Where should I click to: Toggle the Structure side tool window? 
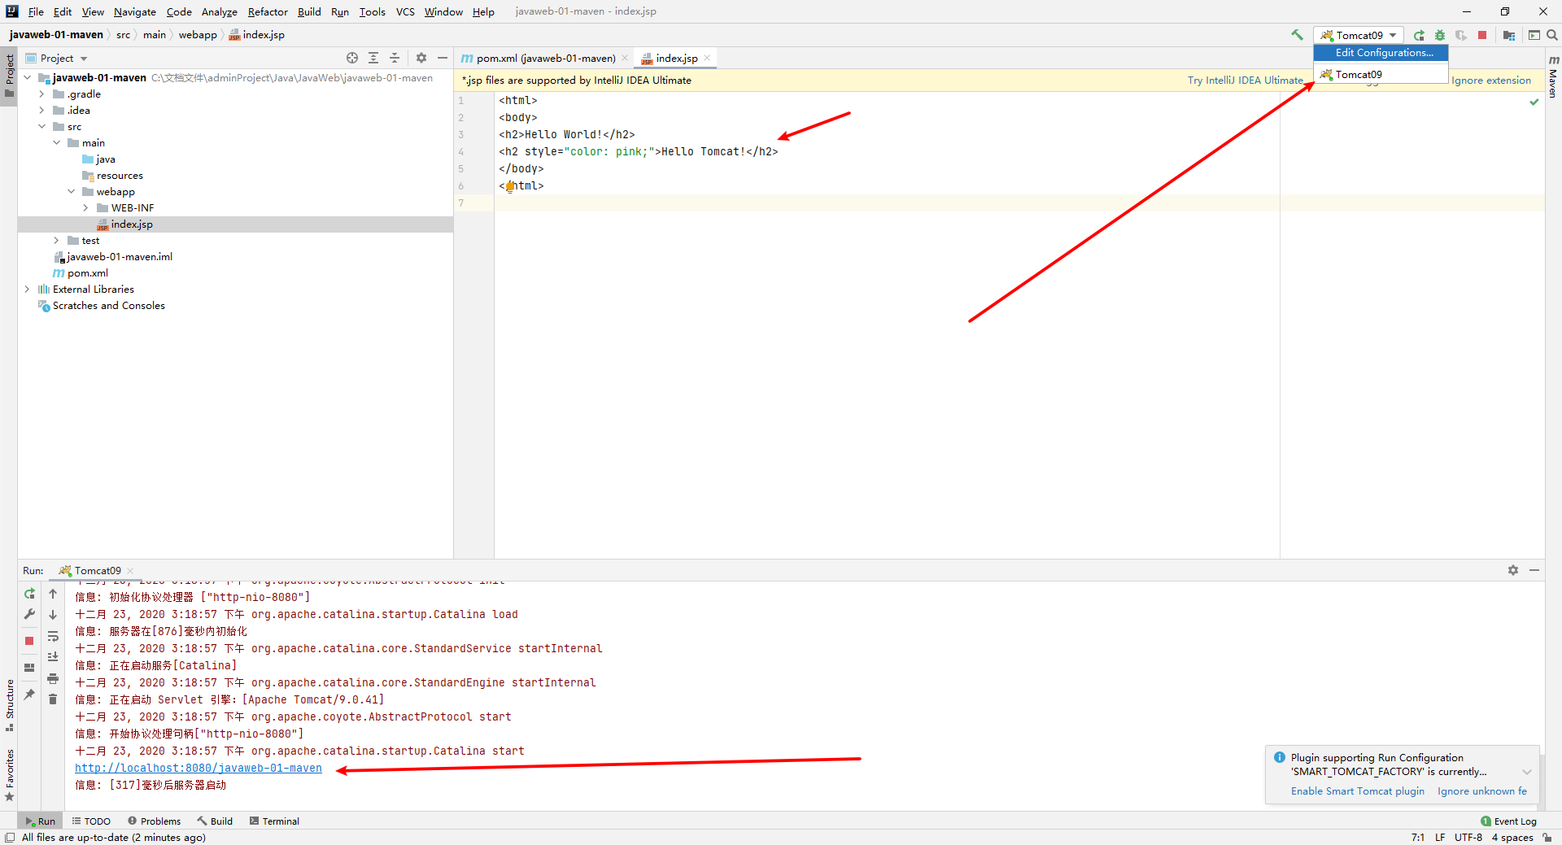coord(9,704)
